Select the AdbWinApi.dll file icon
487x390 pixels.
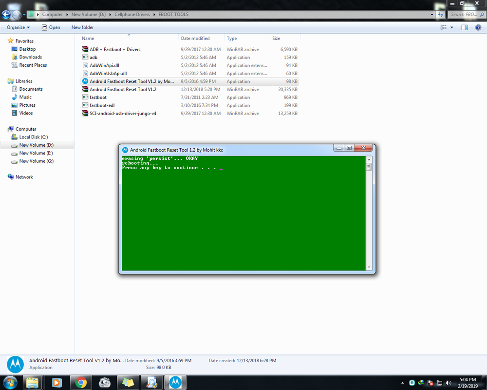(x=85, y=65)
